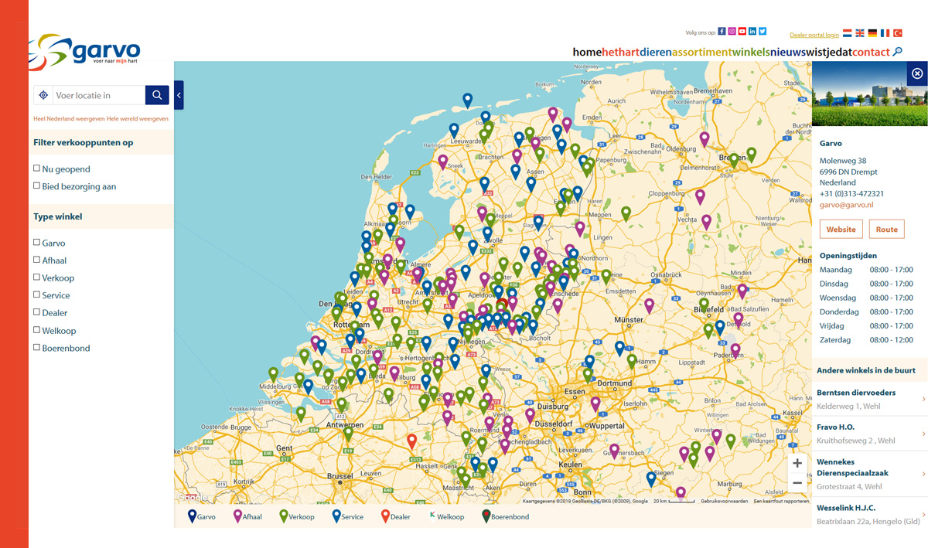Collapse the filter sidebar with arrow

click(179, 95)
